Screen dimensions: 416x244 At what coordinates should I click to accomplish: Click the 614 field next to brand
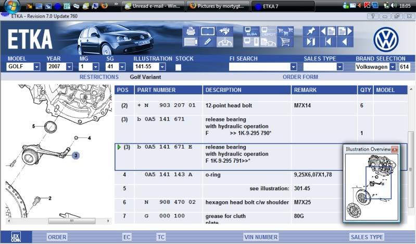404,67
